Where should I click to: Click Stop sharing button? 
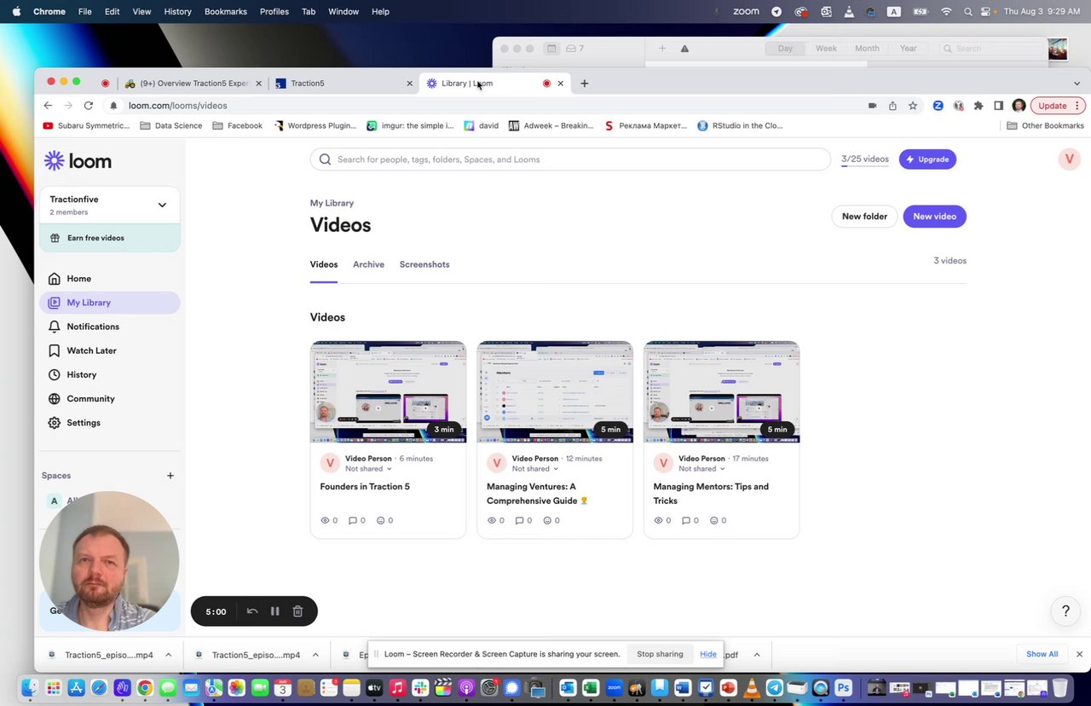660,654
